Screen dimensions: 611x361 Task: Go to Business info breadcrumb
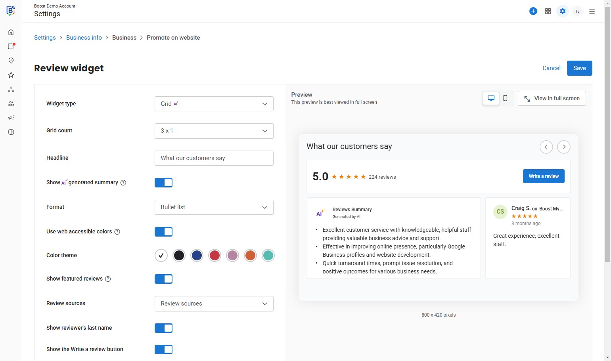tap(84, 38)
